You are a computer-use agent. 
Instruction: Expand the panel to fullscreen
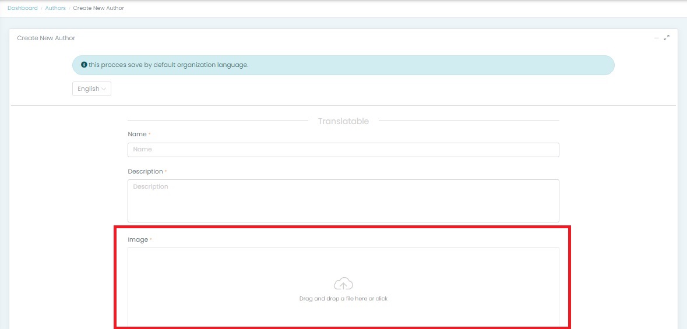click(667, 38)
